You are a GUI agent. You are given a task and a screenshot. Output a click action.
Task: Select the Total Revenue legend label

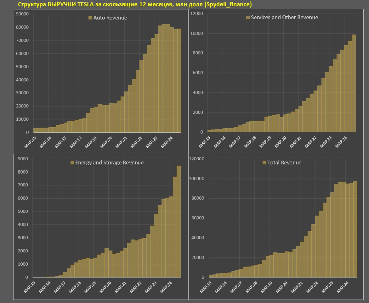pos(284,163)
